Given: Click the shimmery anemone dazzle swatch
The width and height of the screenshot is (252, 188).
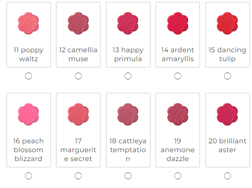Looking at the screenshot, I should (178, 114).
